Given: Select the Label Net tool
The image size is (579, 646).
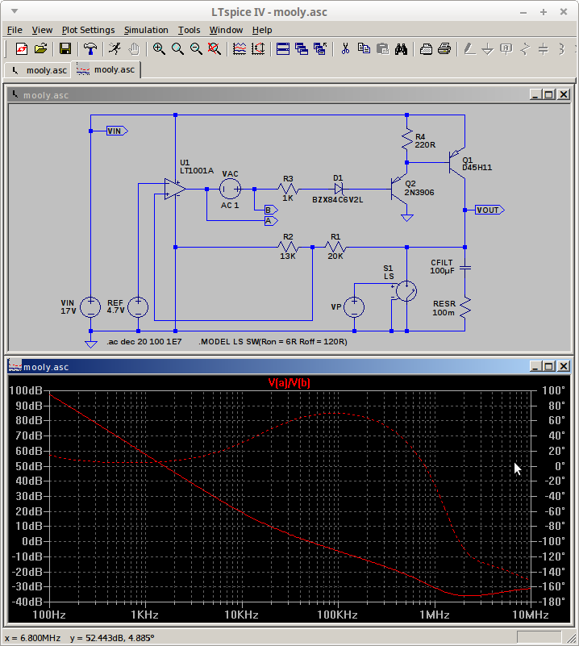Looking at the screenshot, I should [x=506, y=49].
